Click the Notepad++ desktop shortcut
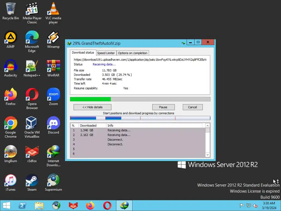The width and height of the screenshot is (281, 211). click(x=32, y=68)
